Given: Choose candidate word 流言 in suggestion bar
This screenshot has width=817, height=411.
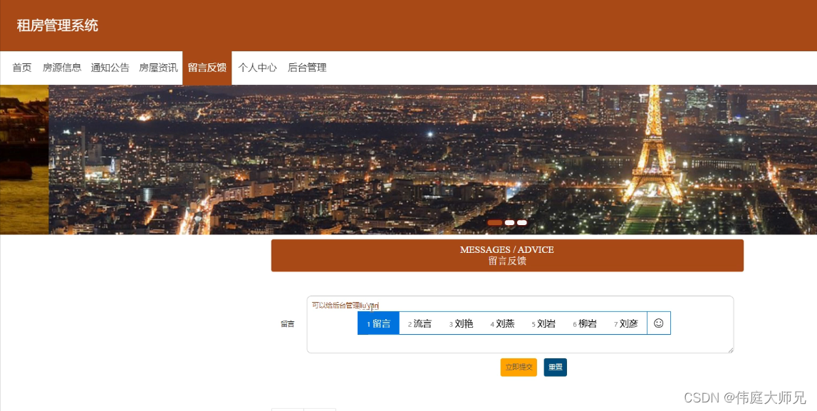Looking at the screenshot, I should (420, 323).
